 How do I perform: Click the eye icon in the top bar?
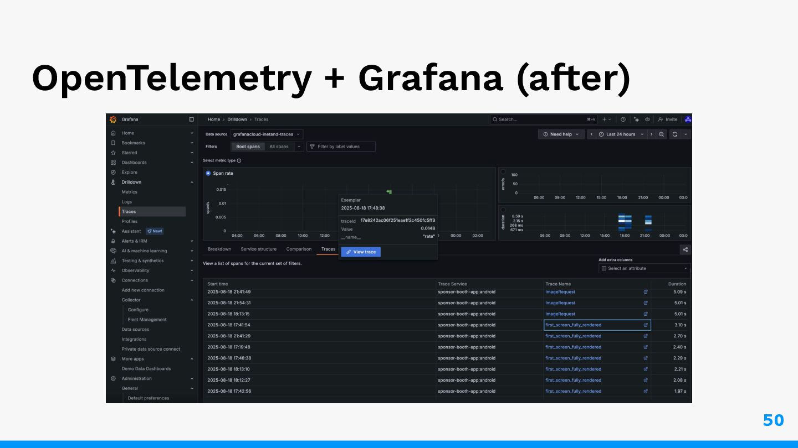pos(647,119)
